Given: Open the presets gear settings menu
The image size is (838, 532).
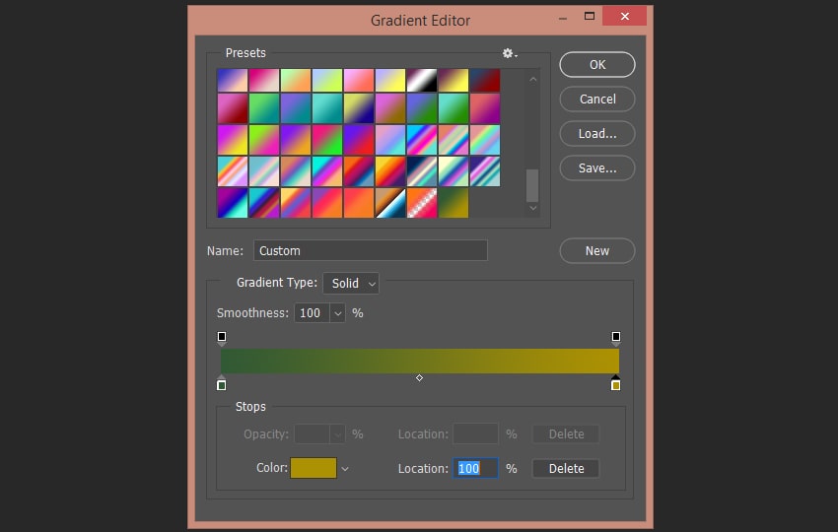Looking at the screenshot, I should pos(510,53).
